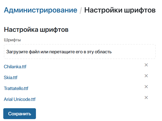162x121 pixels.
Task: Click the file upload drop zone
Action: pos(80,52)
